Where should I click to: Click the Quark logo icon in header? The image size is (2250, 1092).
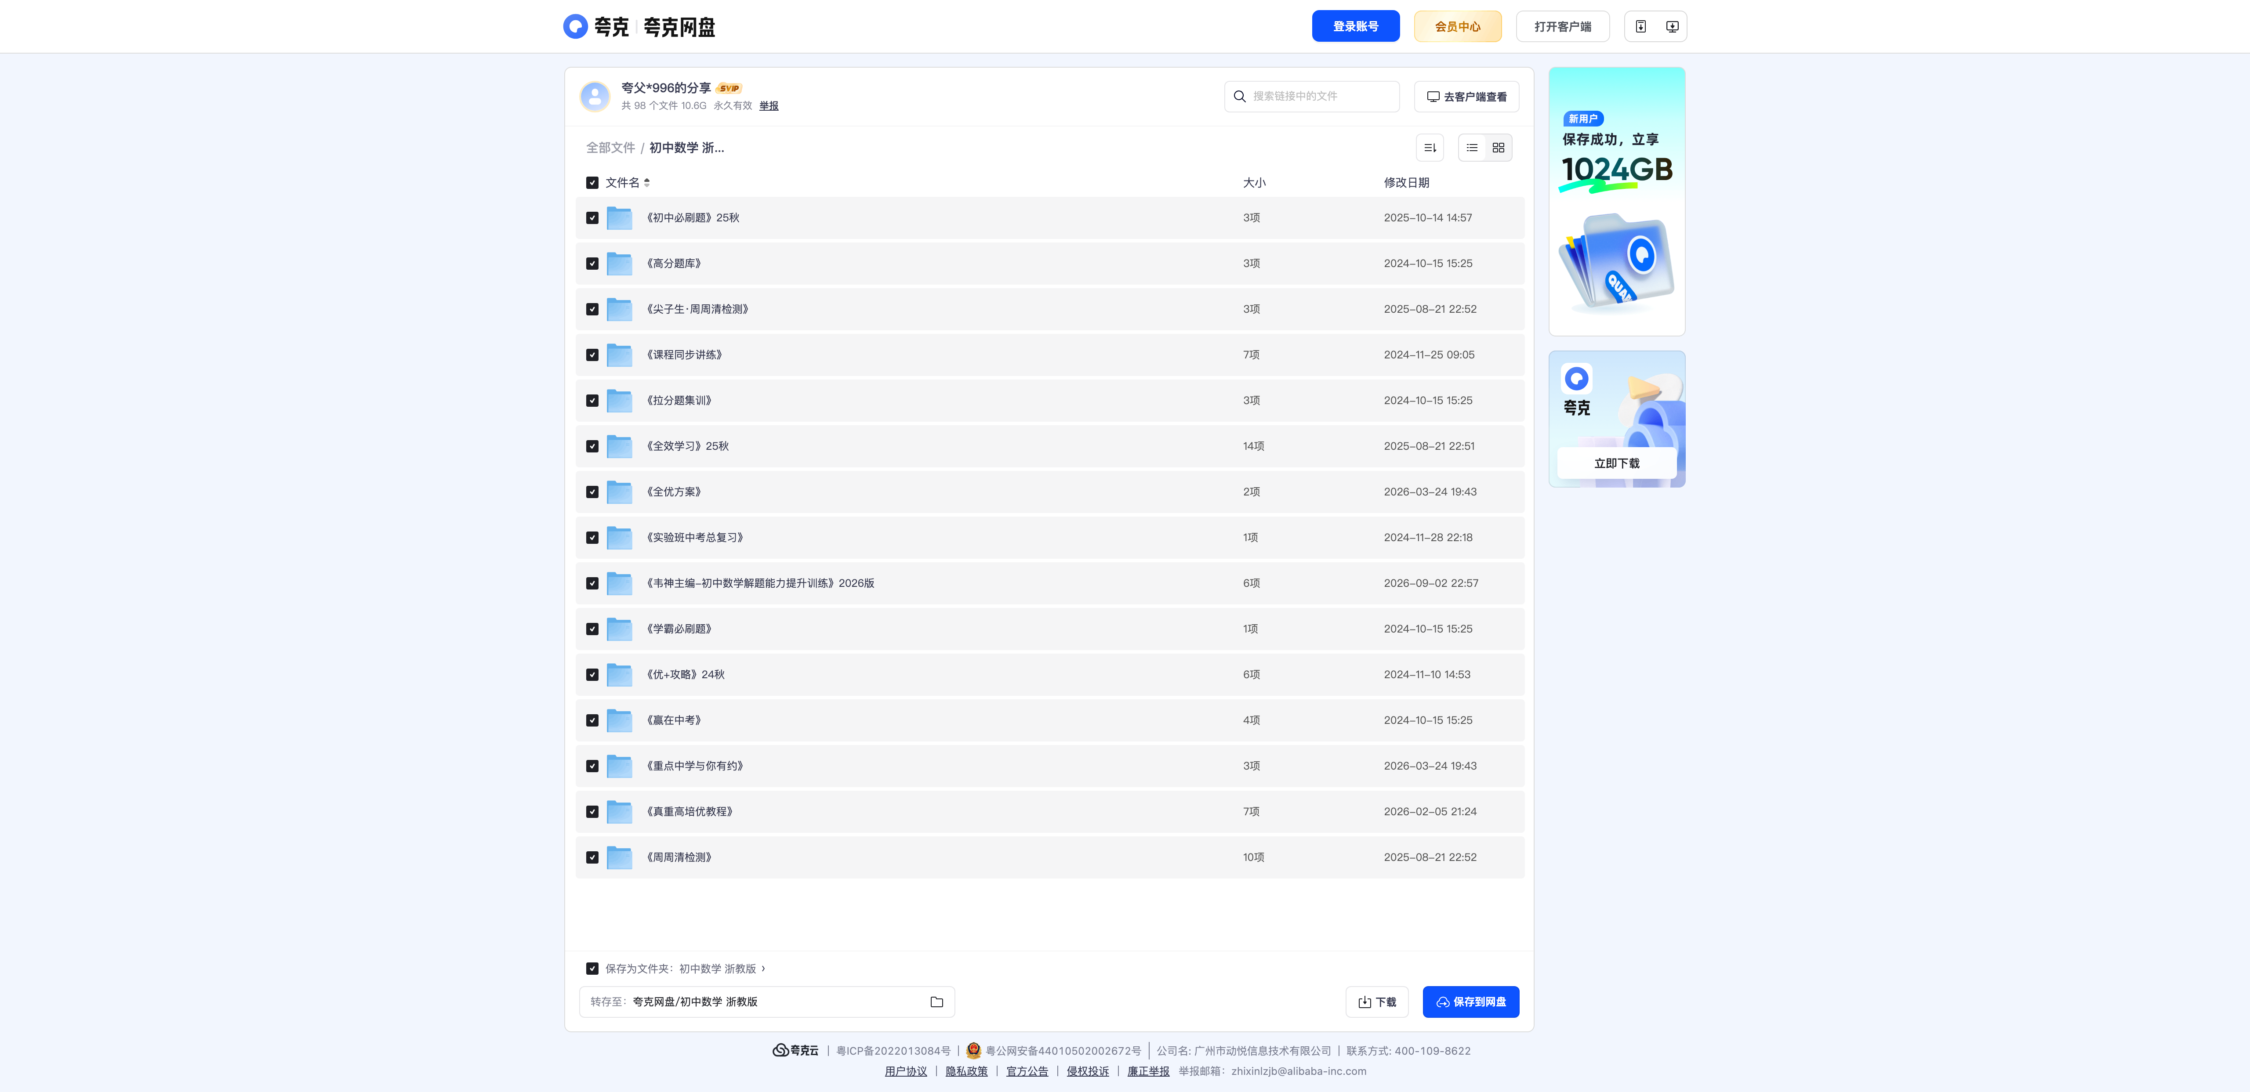pos(575,26)
